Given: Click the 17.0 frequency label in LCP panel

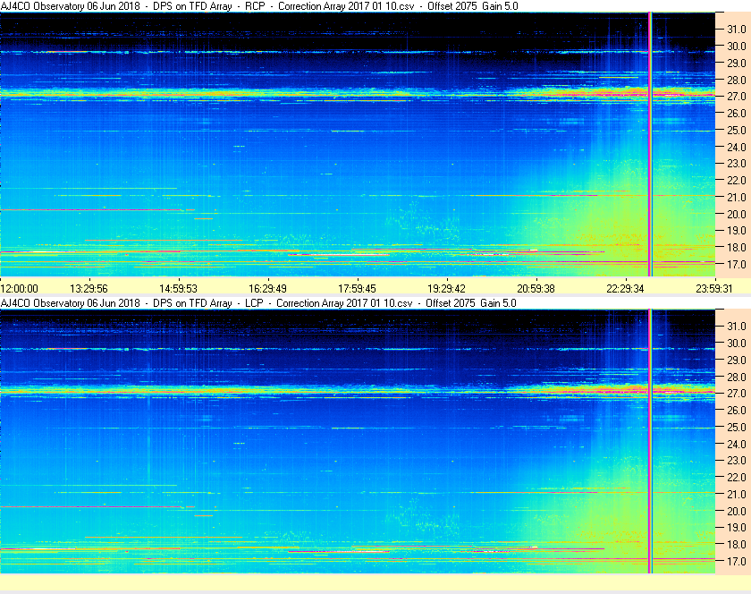Looking at the screenshot, I should (737, 561).
